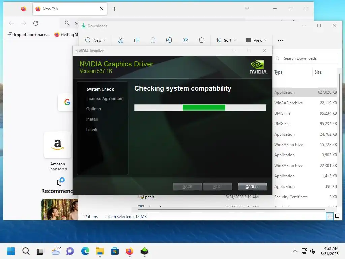Screen dimensions: 345x259
Task: Click horizontal scrollbar in Downloads window
Action: pos(231,209)
